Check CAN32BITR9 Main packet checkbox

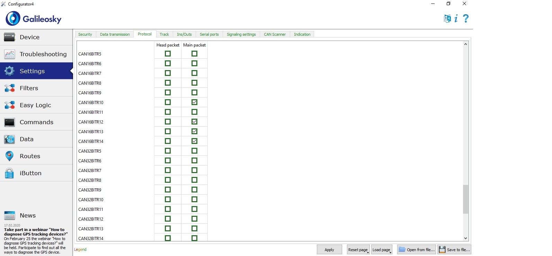click(x=194, y=190)
